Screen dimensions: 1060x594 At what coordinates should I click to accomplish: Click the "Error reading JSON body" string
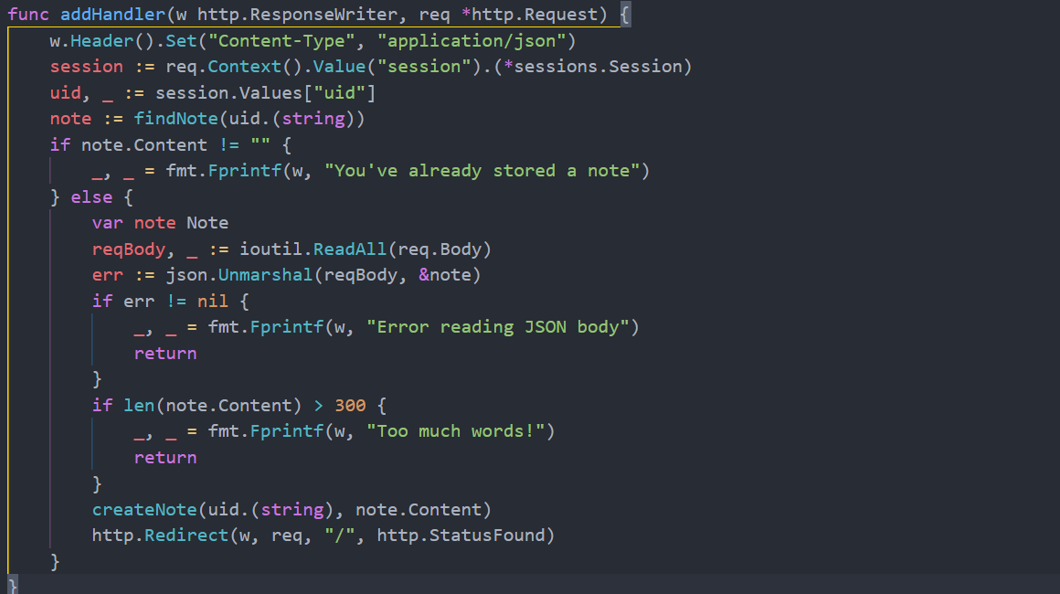pyautogui.click(x=497, y=327)
